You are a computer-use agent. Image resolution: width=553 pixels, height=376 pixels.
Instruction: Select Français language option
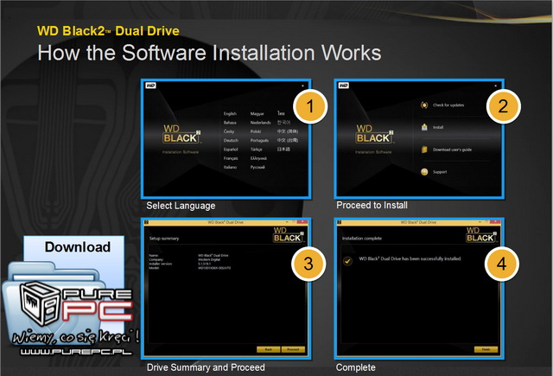[x=231, y=158]
